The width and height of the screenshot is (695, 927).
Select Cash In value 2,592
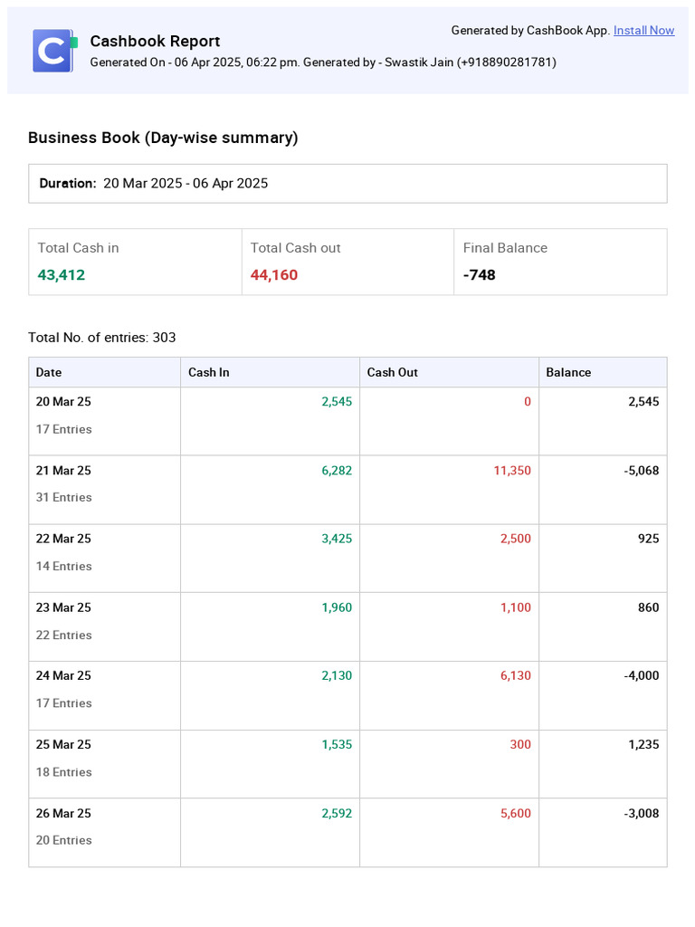click(x=337, y=814)
